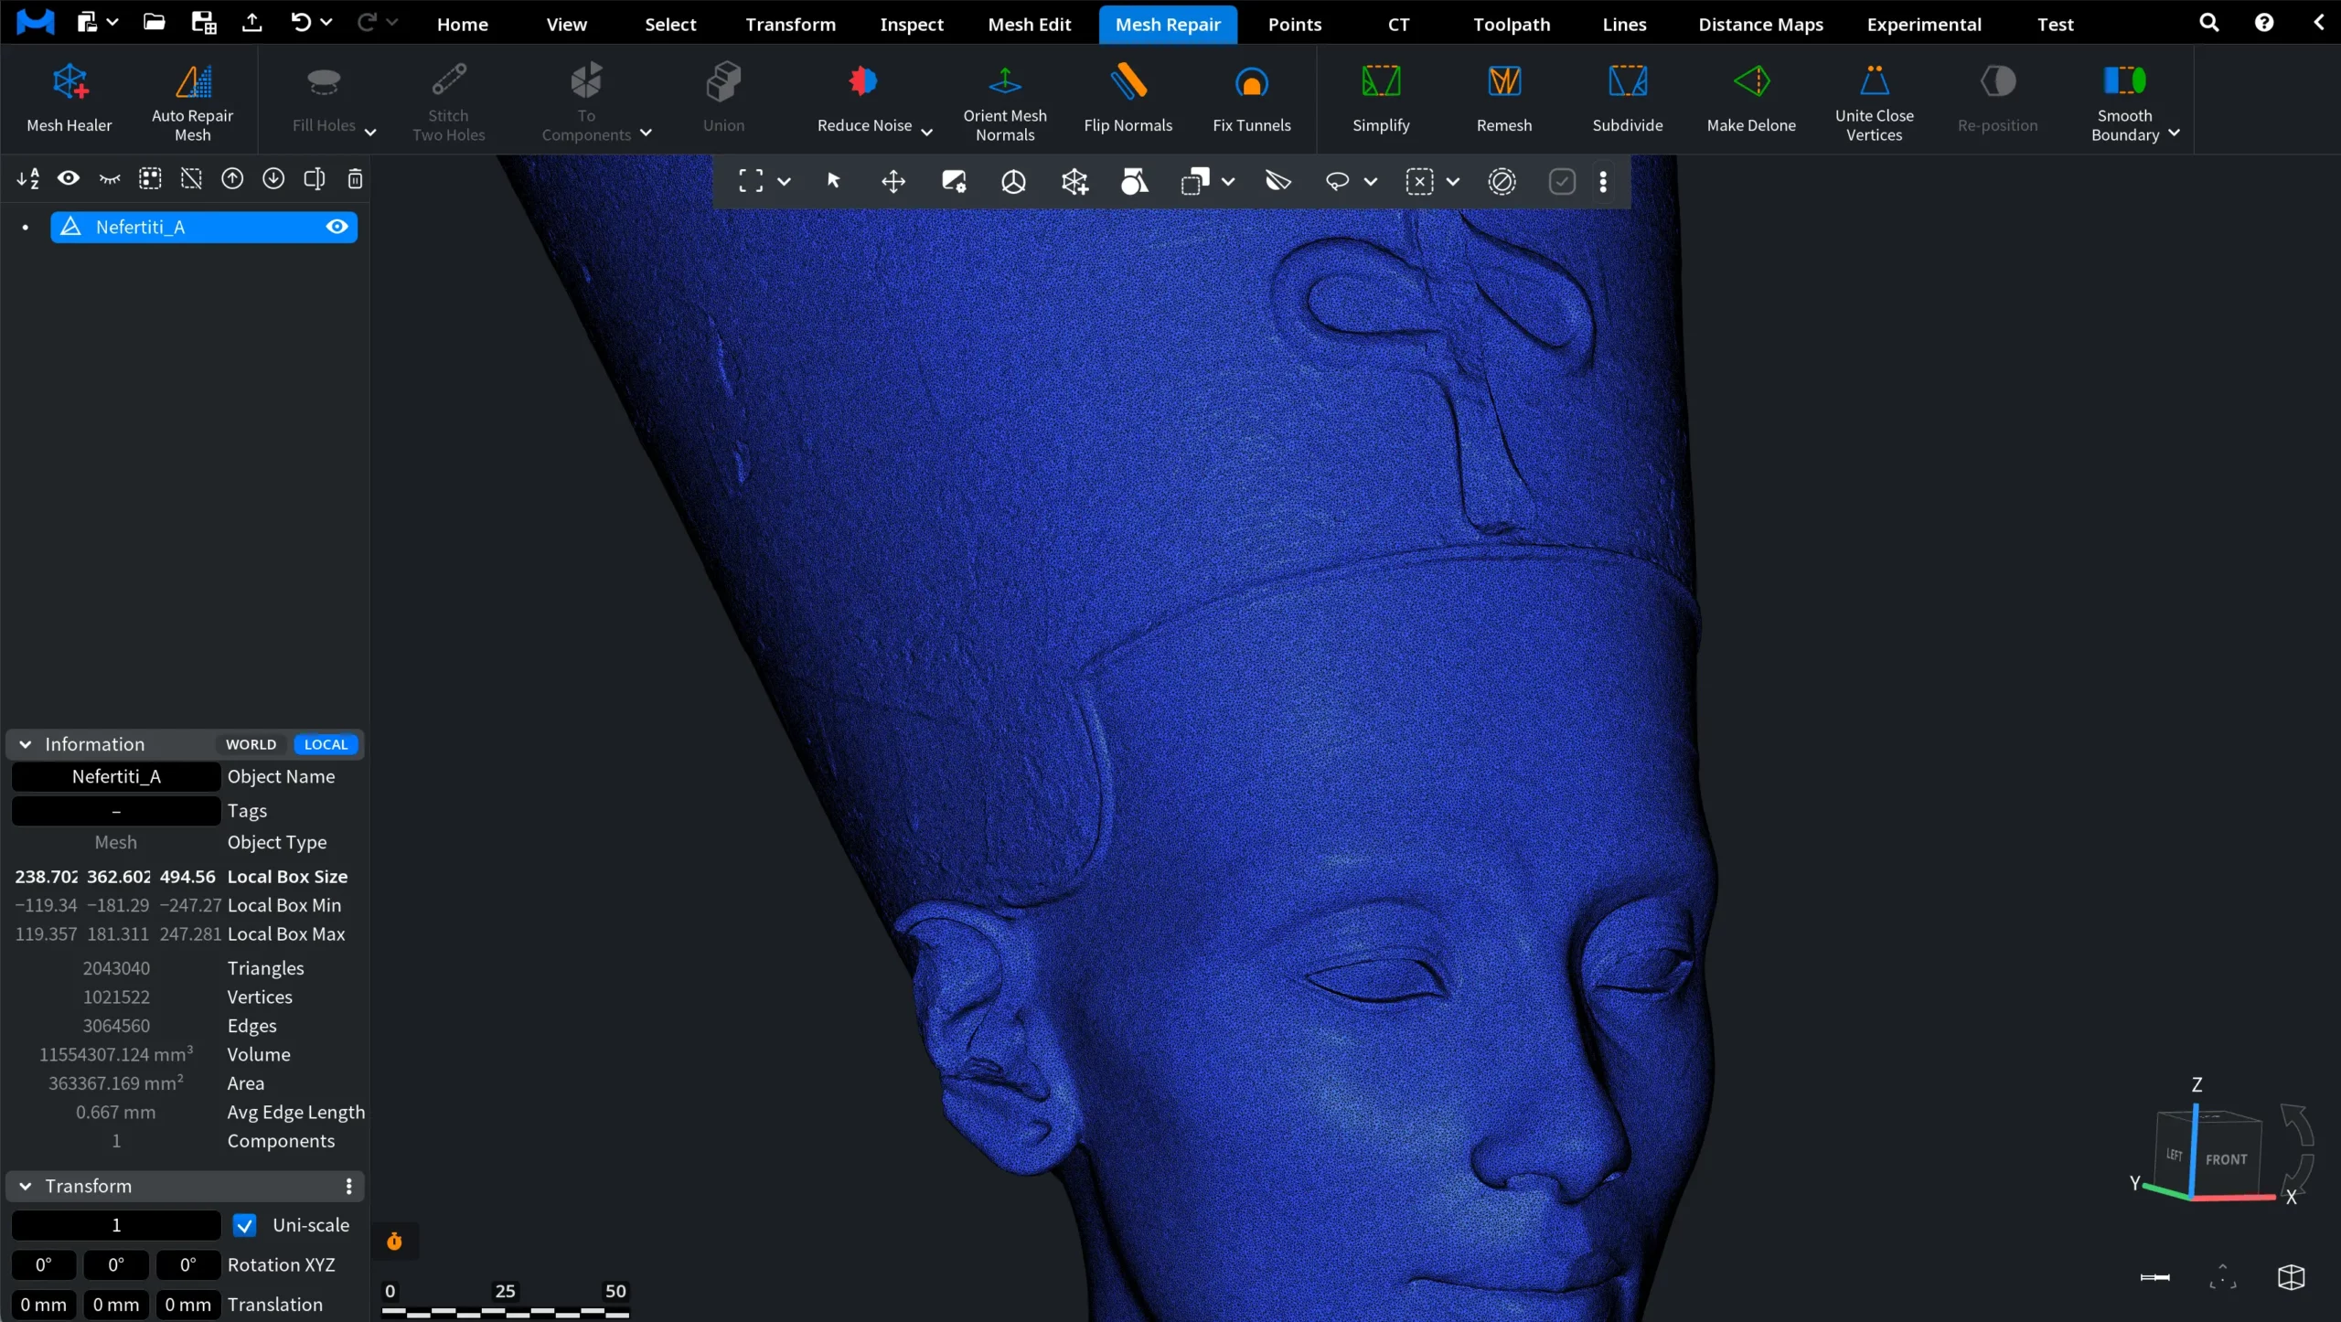2341x1322 pixels.
Task: Collapse the Information panel
Action: (x=26, y=744)
